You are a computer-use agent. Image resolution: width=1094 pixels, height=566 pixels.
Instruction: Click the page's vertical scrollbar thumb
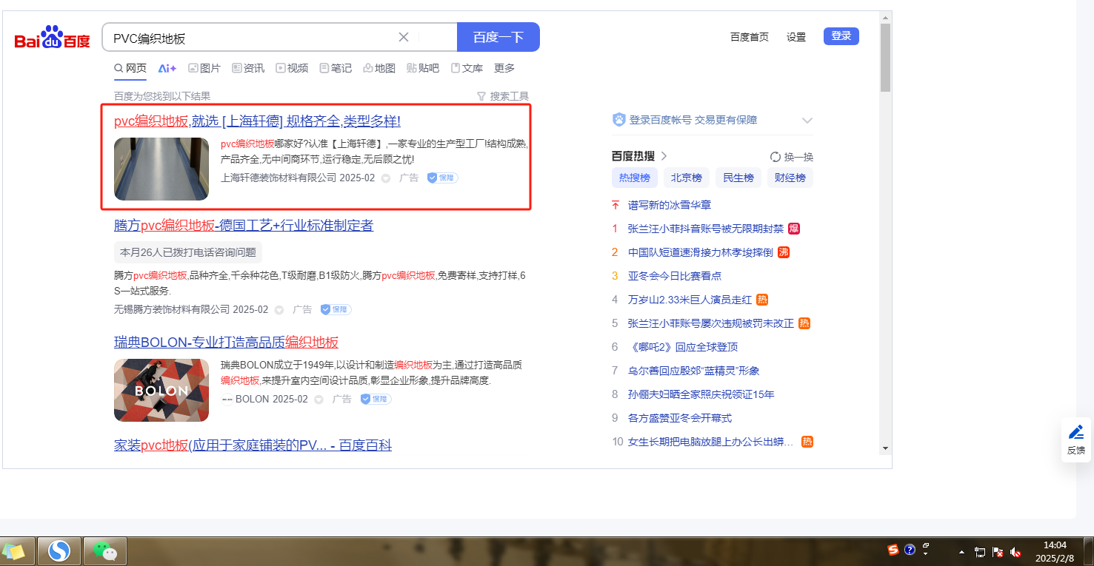coord(885,58)
